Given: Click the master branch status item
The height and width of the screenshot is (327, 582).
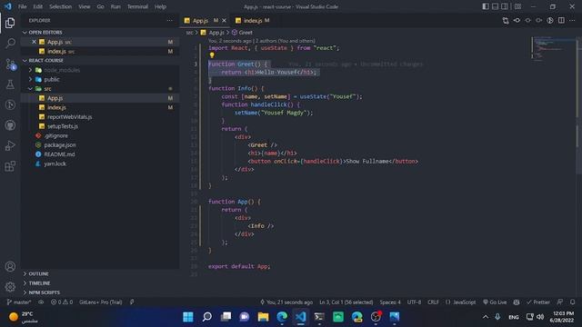Looking at the screenshot, I should pyautogui.click(x=18, y=302).
